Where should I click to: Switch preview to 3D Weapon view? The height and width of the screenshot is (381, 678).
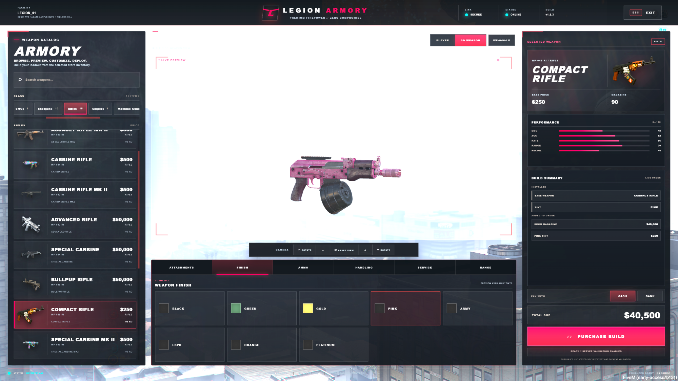[x=471, y=40]
